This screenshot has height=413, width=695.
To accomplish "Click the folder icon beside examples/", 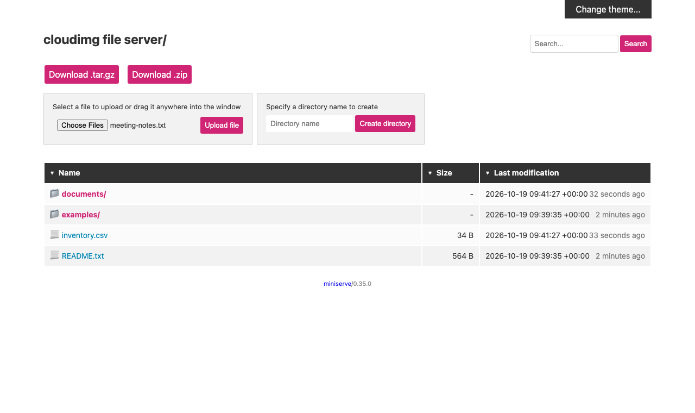I will 54,214.
